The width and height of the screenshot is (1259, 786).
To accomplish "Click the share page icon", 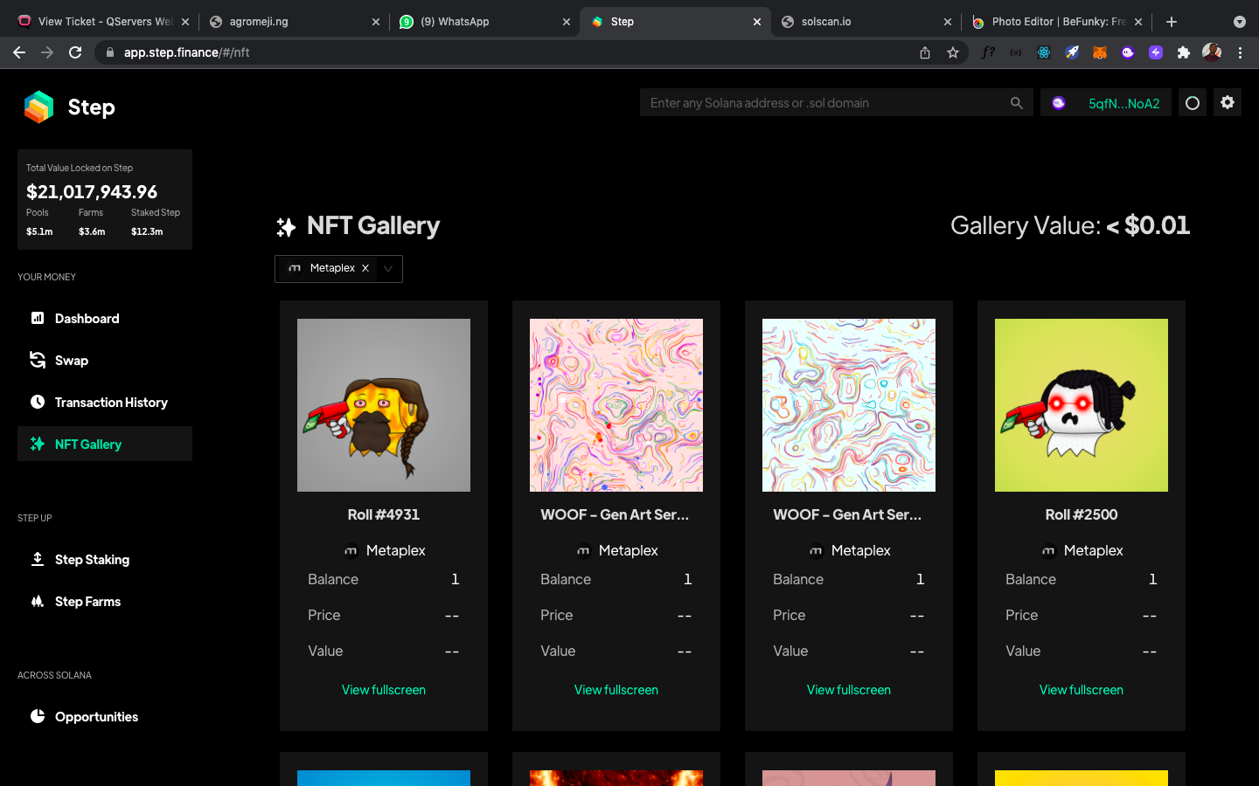I will (925, 52).
